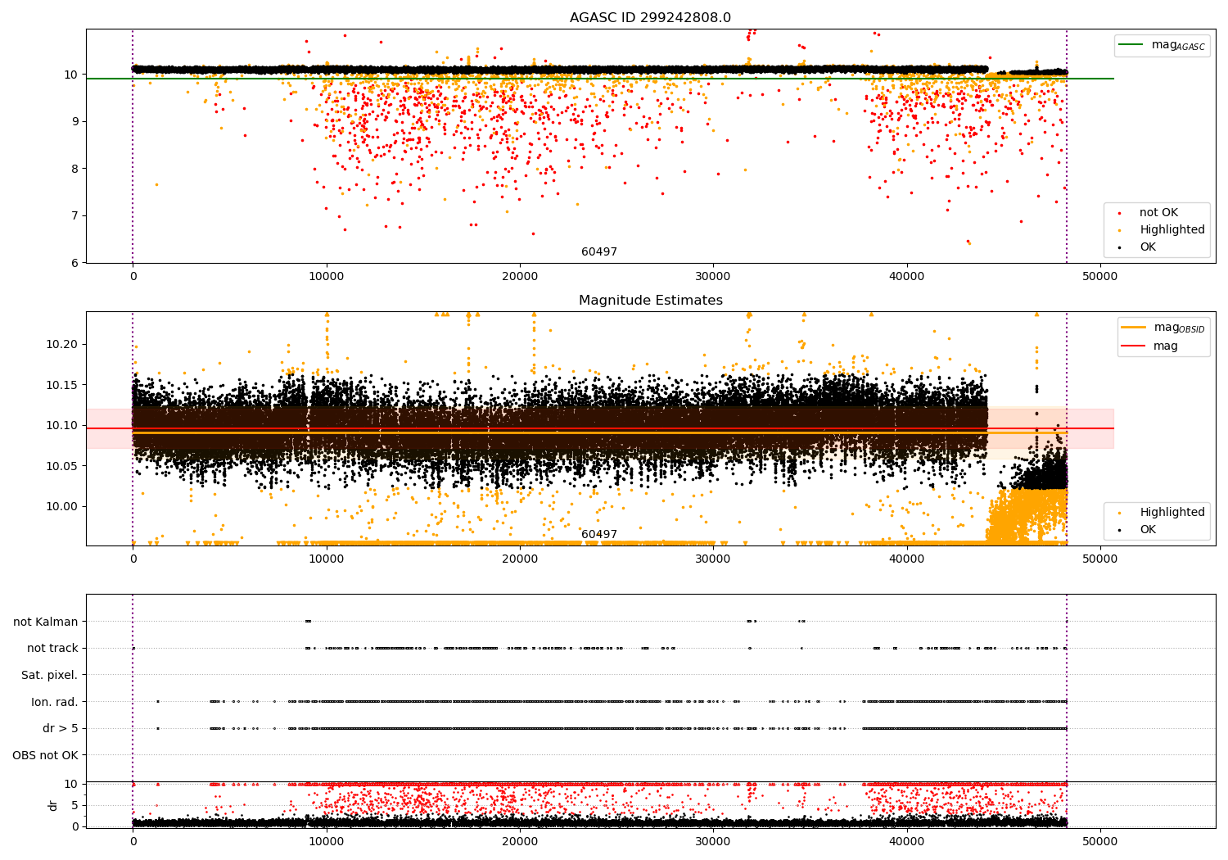Click the 'AGASC ID 299242808.0' plot title
Screen dimensions: 1228x860
650,18
